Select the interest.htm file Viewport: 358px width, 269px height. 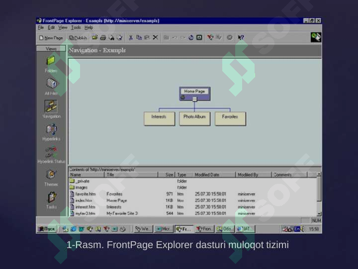pos(193,207)
